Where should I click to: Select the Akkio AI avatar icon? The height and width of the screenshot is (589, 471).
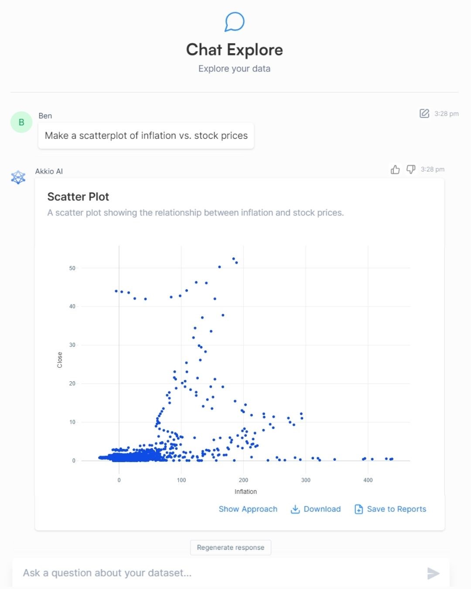pos(18,177)
